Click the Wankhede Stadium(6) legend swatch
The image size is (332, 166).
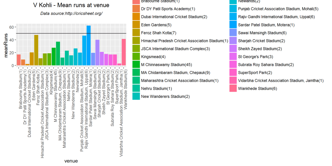[x=233, y=89]
